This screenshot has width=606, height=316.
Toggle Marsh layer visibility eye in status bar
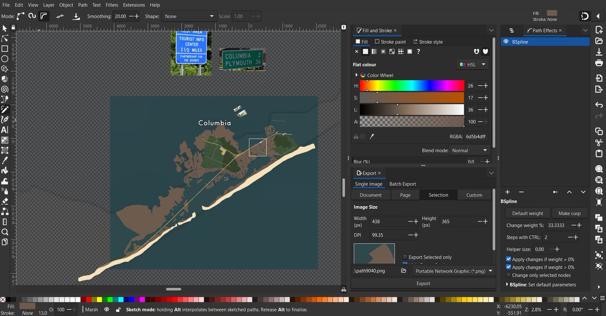107,310
